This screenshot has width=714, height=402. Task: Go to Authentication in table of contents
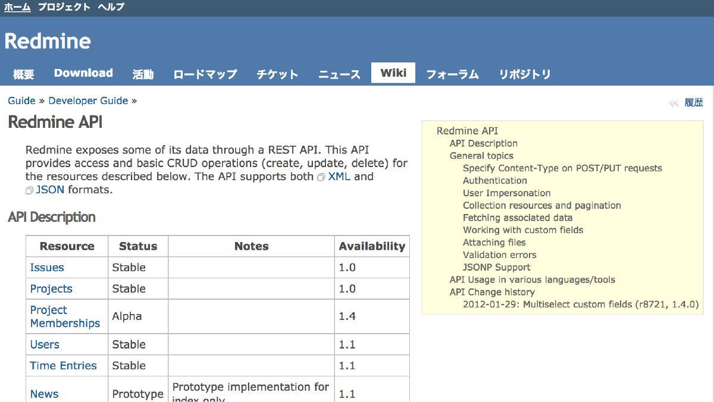point(495,181)
